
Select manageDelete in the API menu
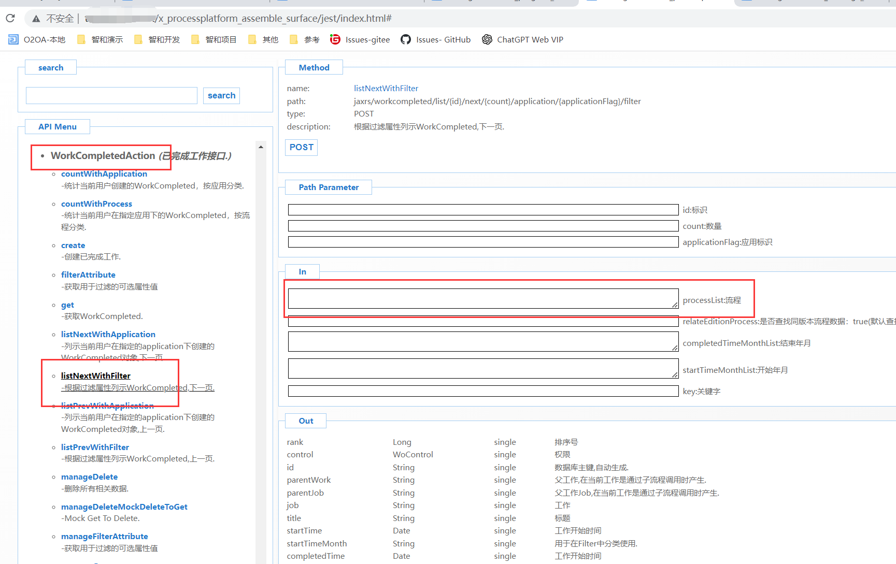pos(89,477)
